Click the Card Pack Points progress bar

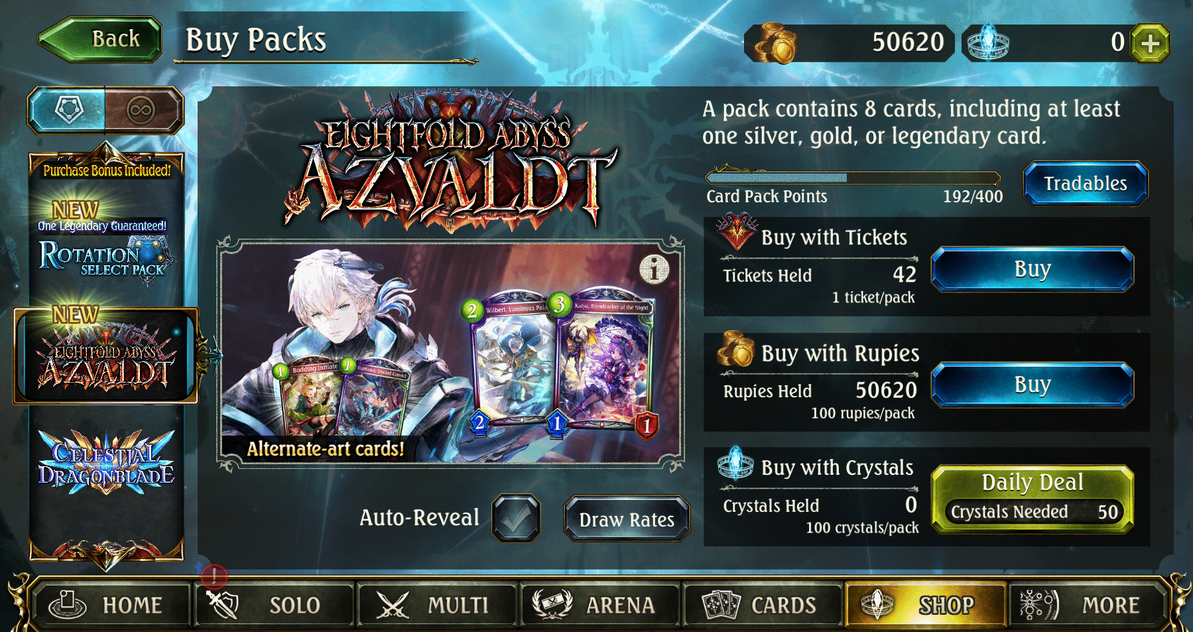click(x=853, y=178)
